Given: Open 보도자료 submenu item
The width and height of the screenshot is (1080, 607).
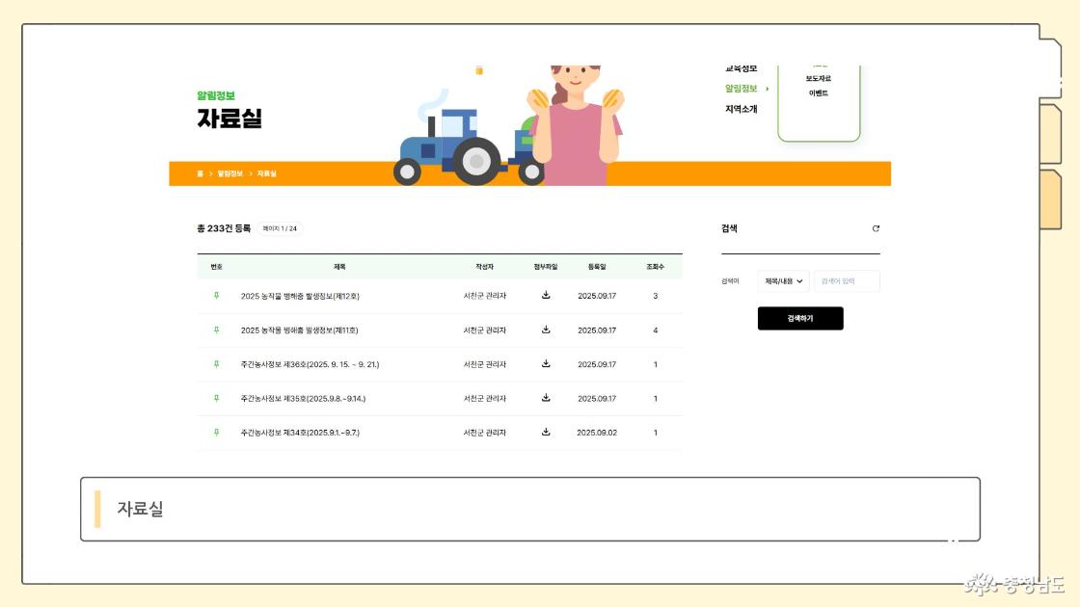Looking at the screenshot, I should click(818, 78).
